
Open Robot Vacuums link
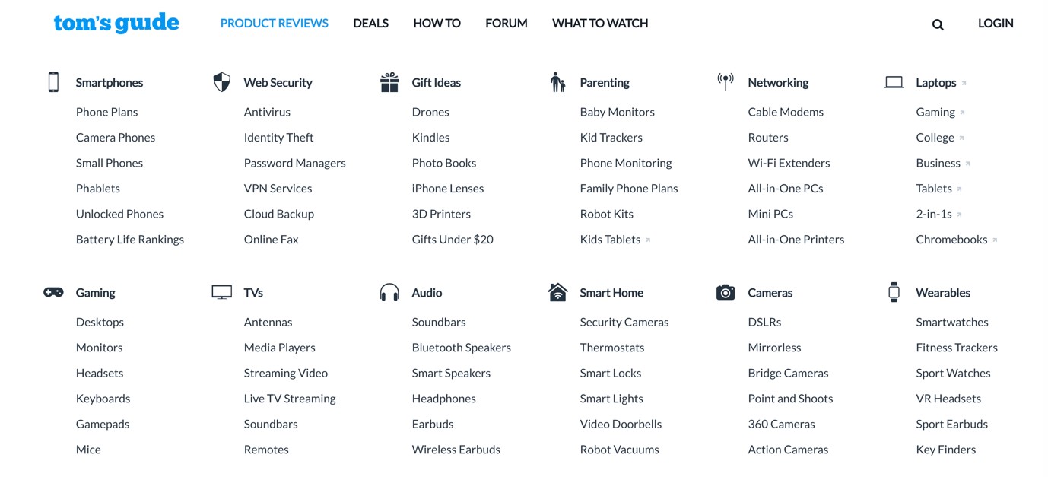point(620,449)
